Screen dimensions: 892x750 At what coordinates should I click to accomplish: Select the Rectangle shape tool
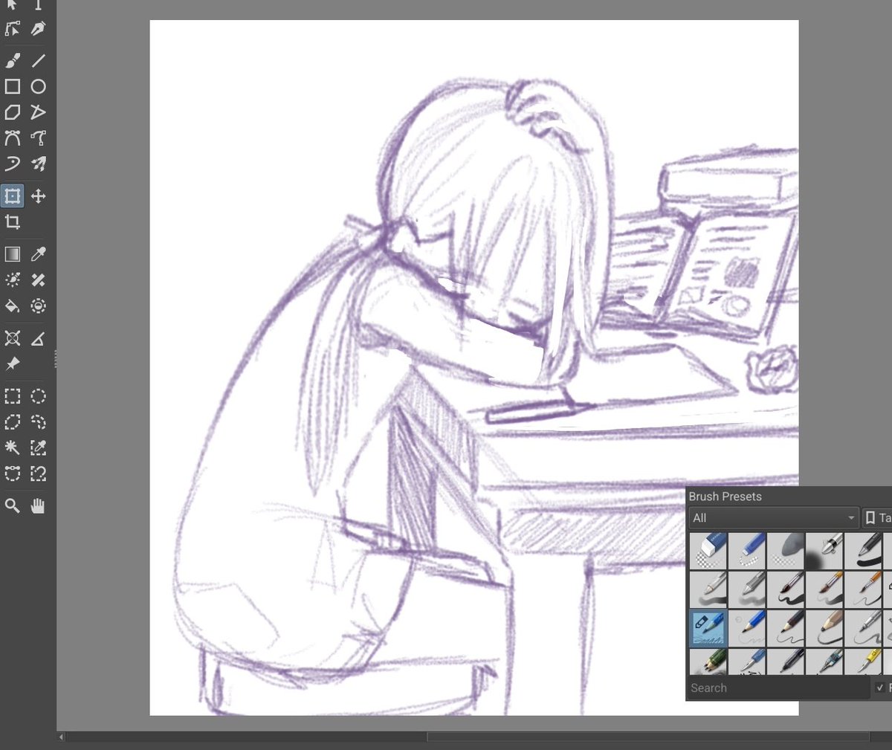13,87
